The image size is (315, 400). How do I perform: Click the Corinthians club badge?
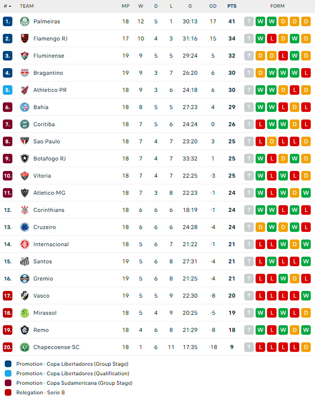(x=25, y=210)
